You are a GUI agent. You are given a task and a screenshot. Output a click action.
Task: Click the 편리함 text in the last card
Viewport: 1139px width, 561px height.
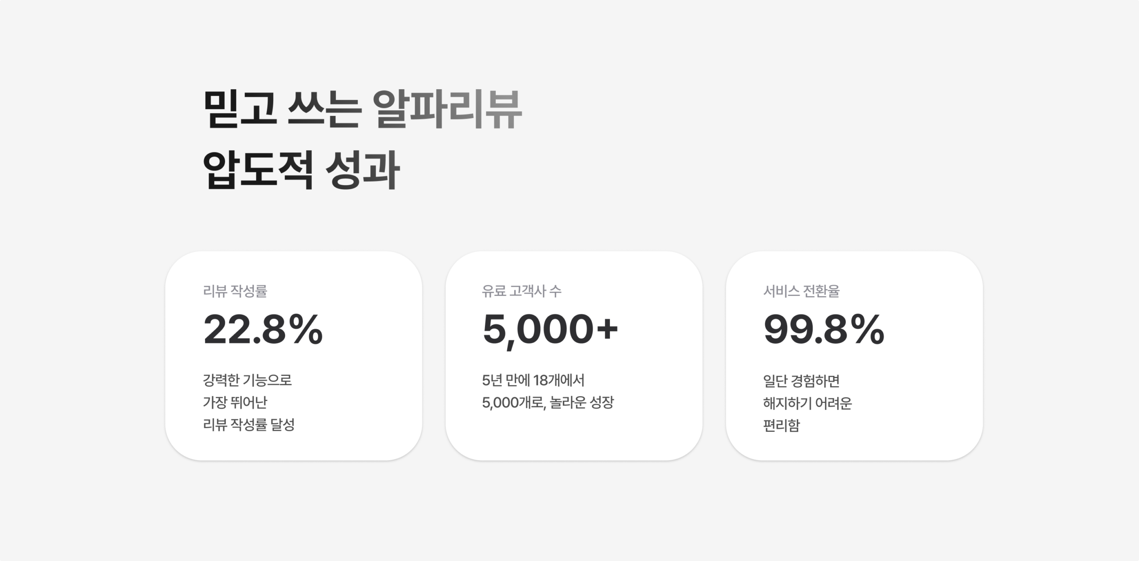pyautogui.click(x=781, y=426)
